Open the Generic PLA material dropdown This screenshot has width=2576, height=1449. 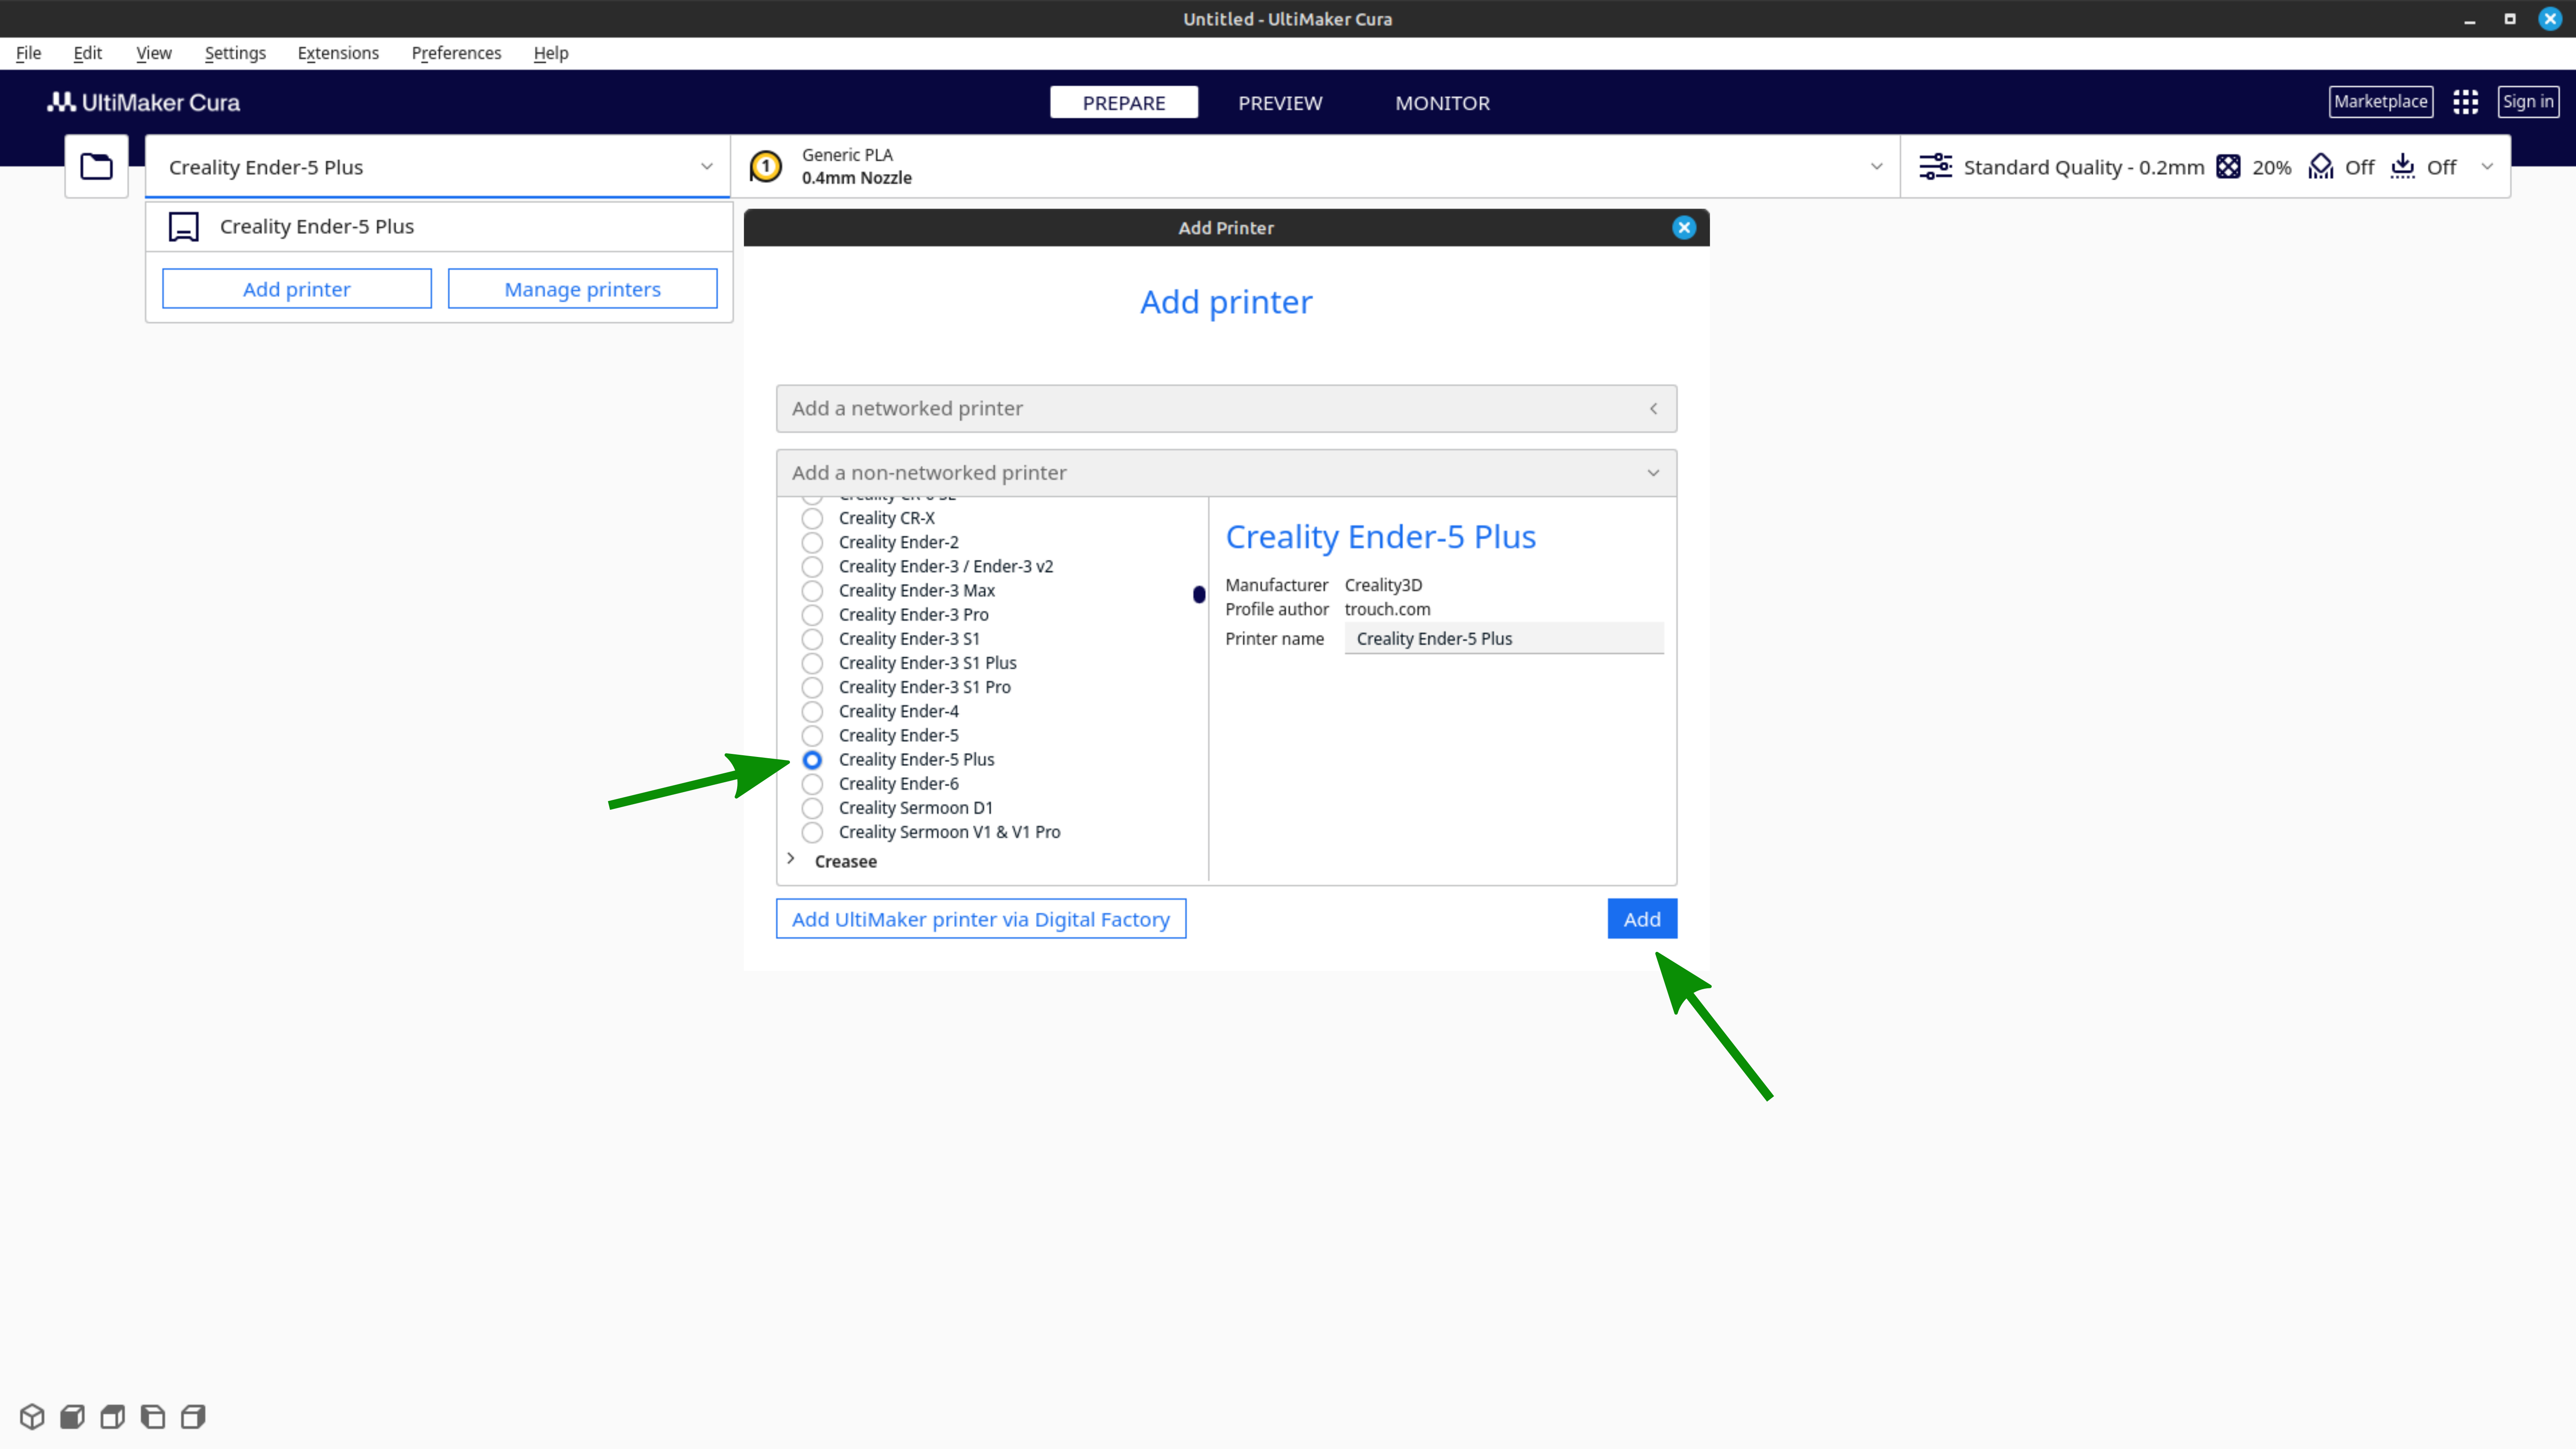click(1315, 166)
